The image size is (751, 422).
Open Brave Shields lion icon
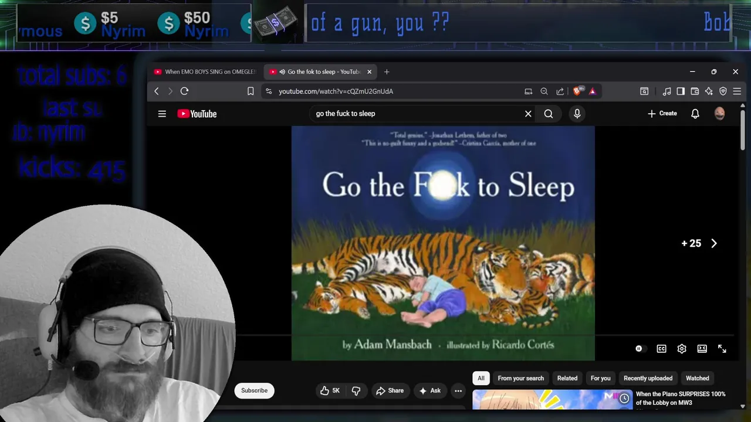point(577,91)
